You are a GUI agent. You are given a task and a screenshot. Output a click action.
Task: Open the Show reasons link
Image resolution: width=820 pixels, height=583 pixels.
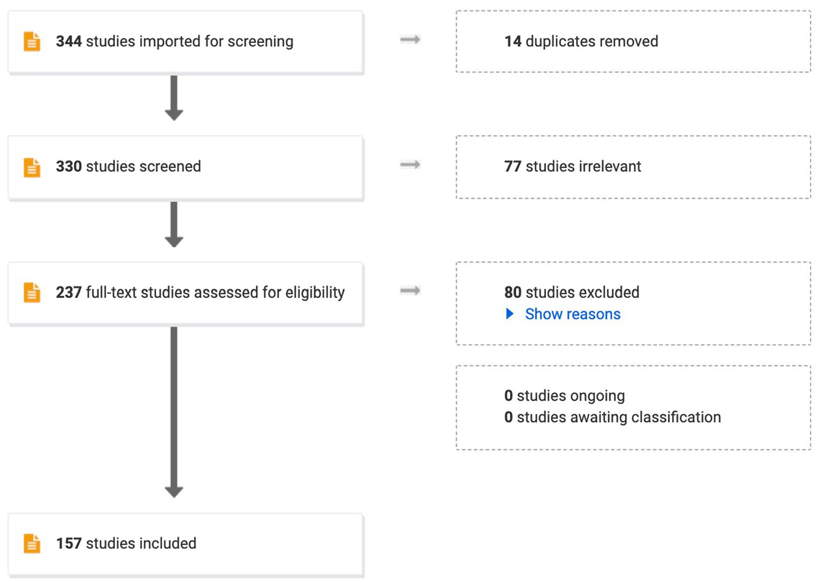573,314
